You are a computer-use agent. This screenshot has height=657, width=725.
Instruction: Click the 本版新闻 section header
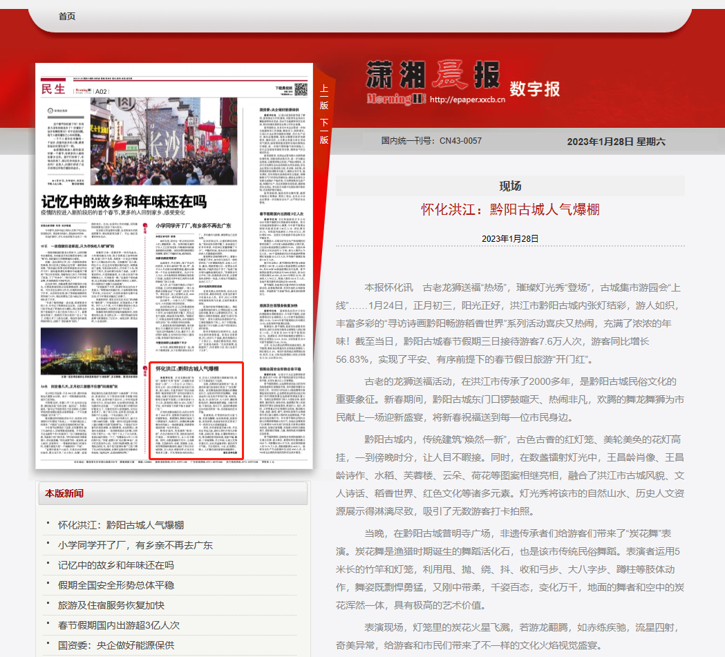tap(64, 493)
